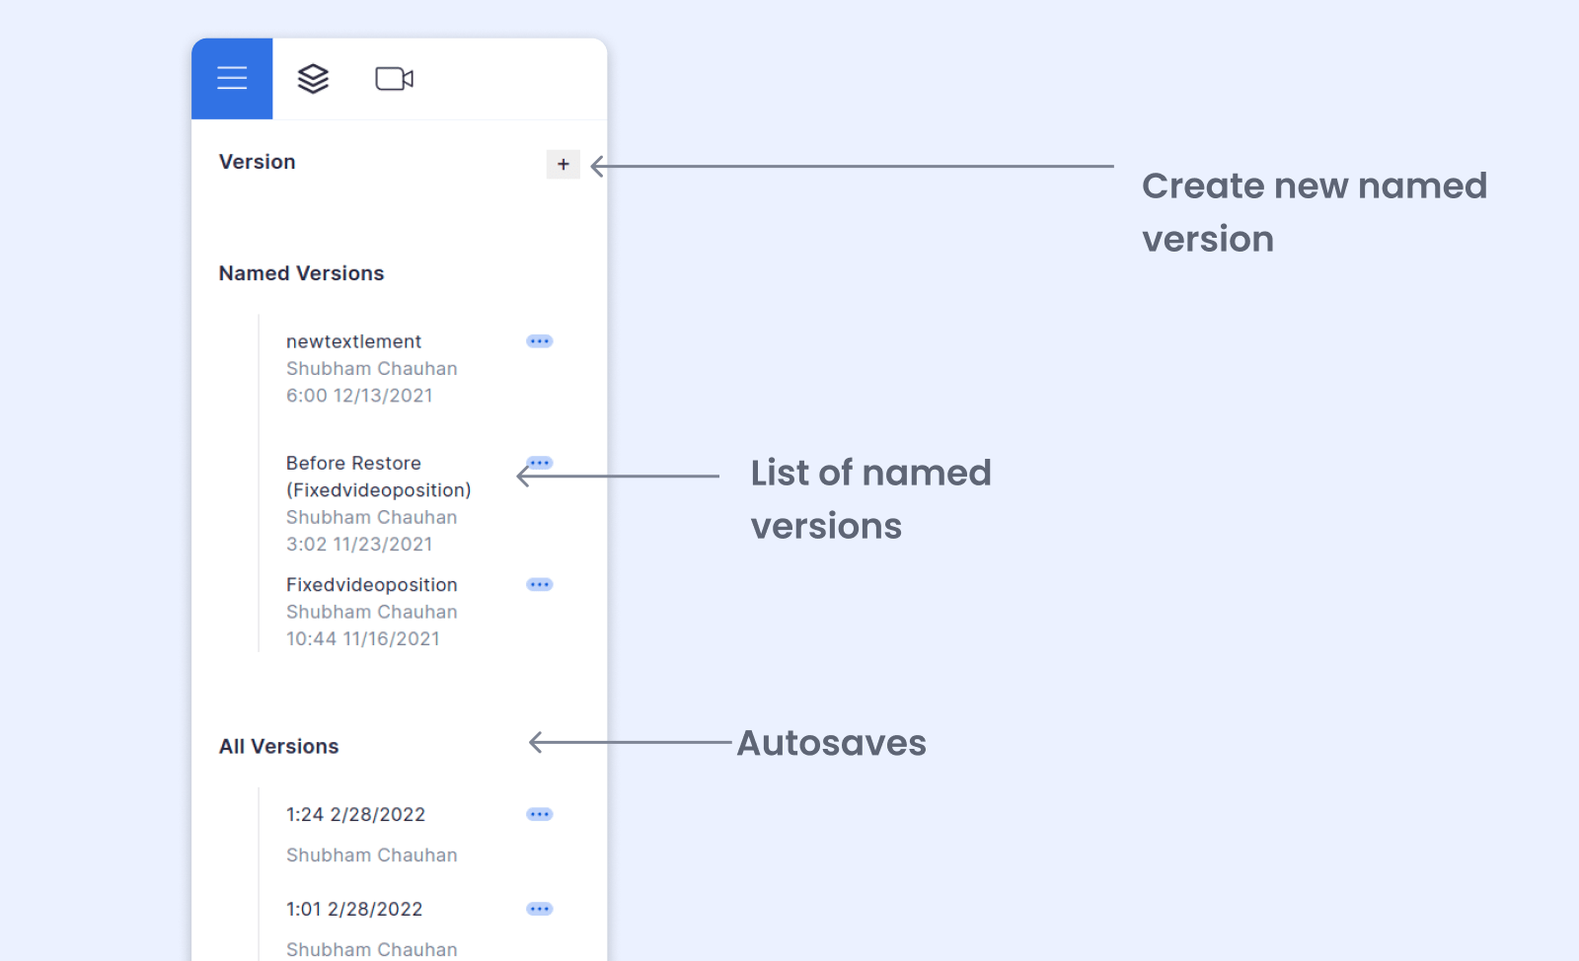Open options for Before Restore version
This screenshot has width=1579, height=961.
tap(540, 463)
